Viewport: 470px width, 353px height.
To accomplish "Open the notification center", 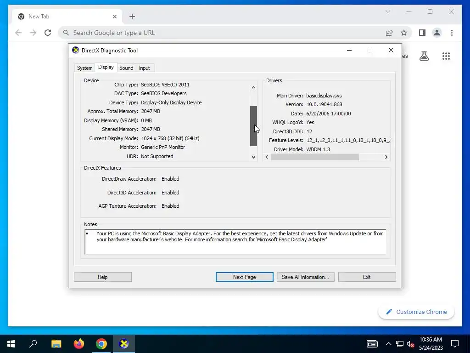I will click(x=455, y=344).
